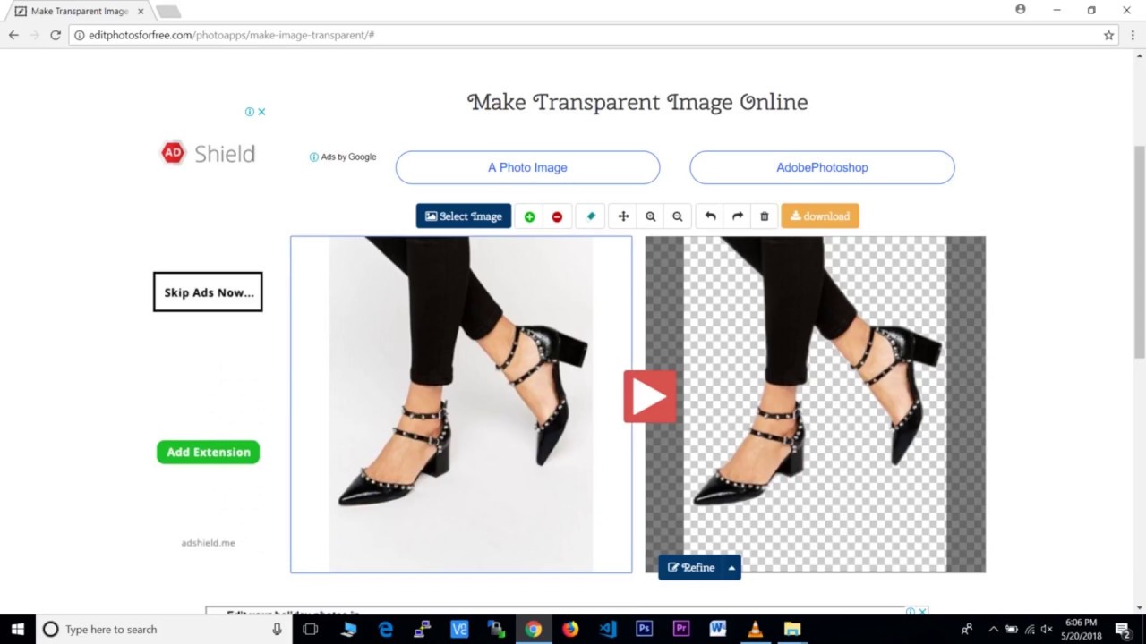Screen dimensions: 1146x644
Task: Open the AdobePhotoshop ad link
Action: 822,167
